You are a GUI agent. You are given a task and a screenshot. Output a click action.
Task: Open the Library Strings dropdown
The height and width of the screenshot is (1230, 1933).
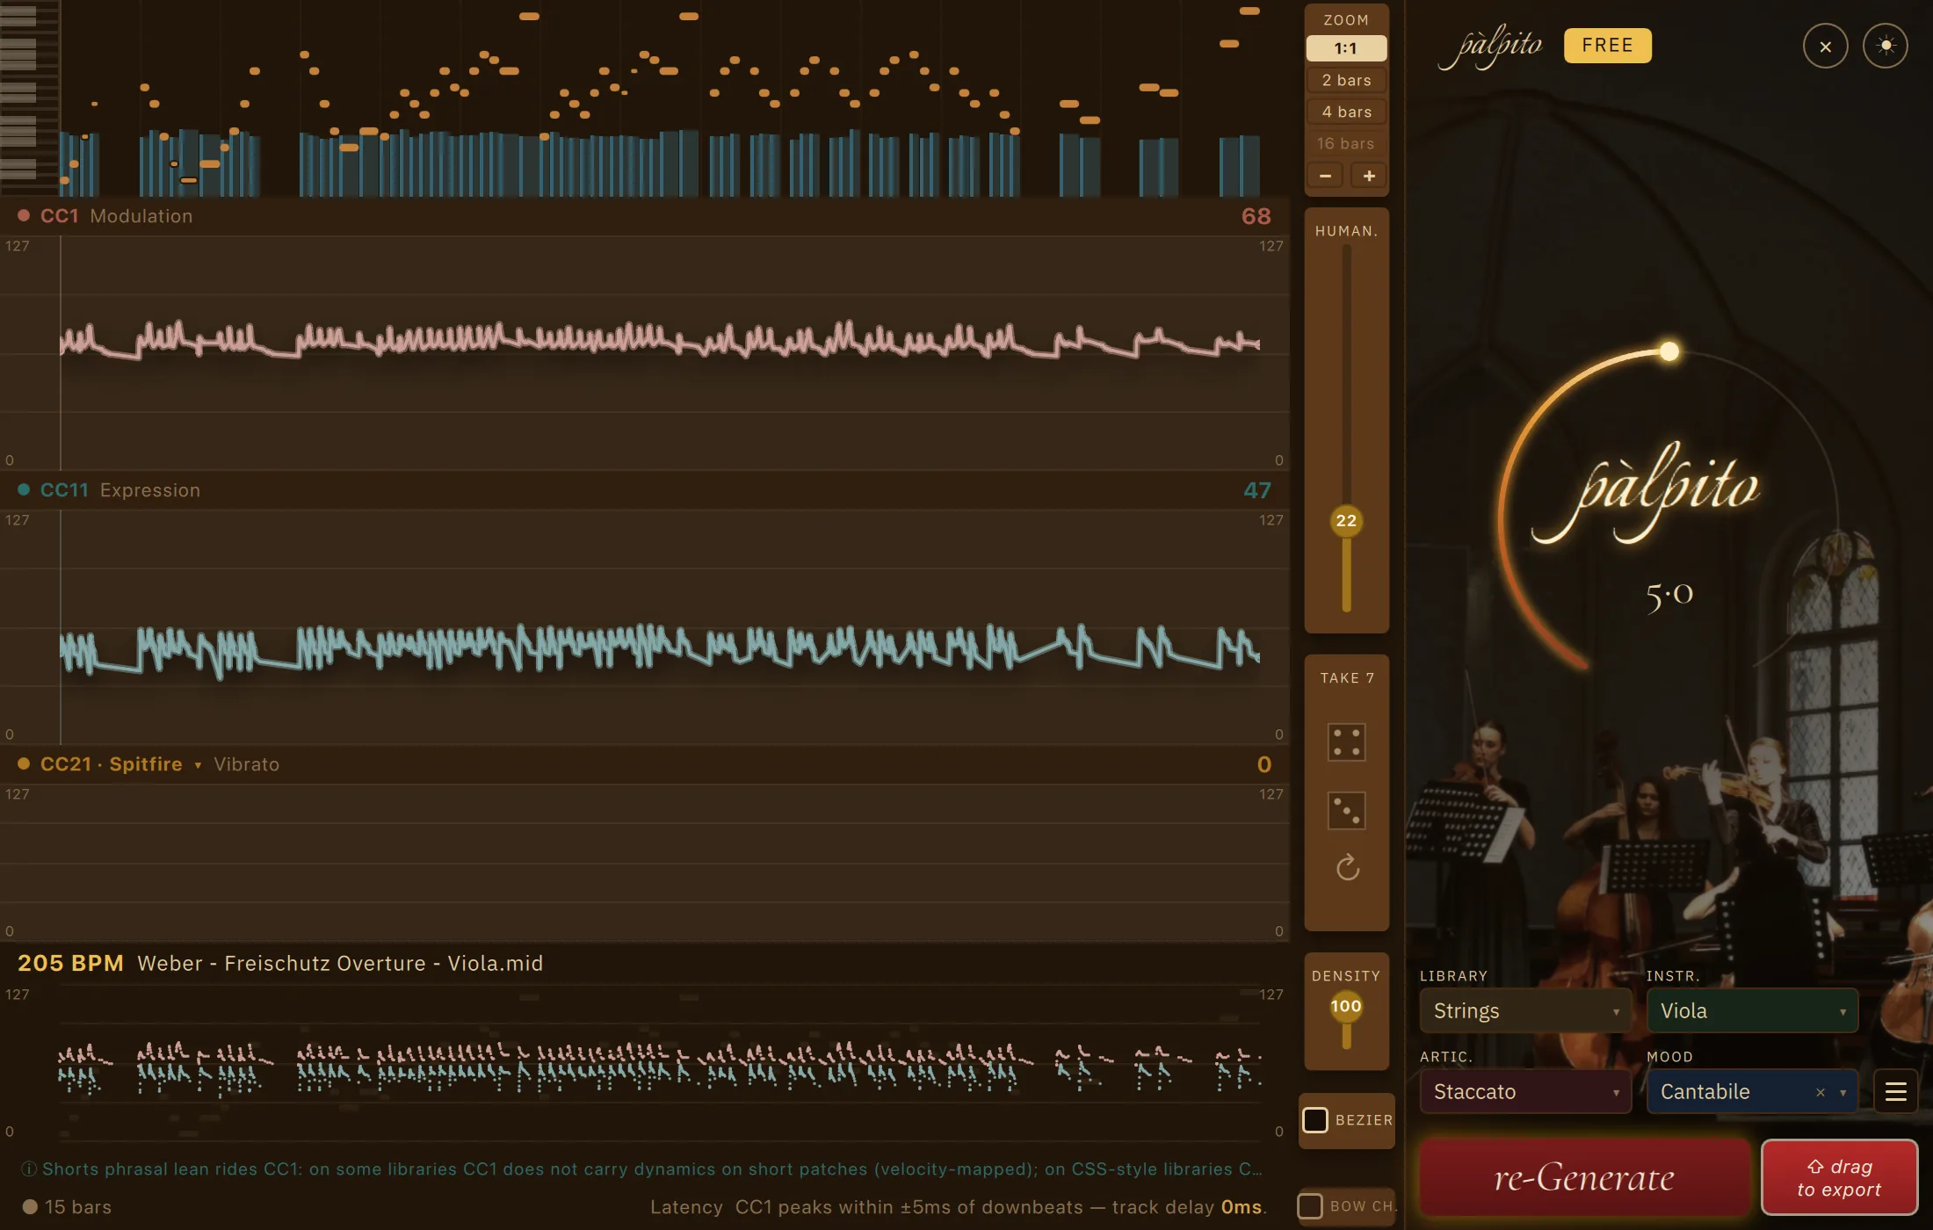1525,1011
